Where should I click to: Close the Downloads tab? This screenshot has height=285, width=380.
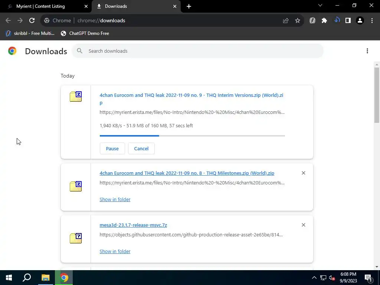pyautogui.click(x=175, y=6)
